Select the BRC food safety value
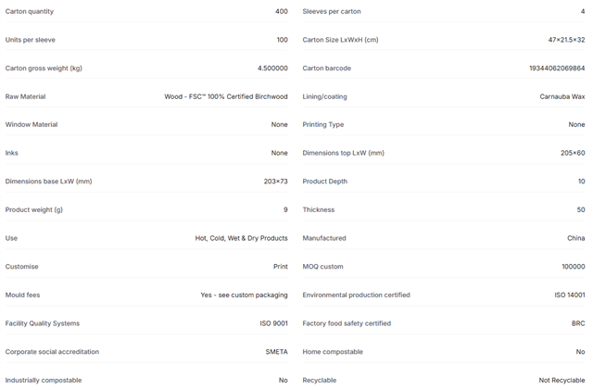The height and width of the screenshot is (390, 593). pos(578,323)
